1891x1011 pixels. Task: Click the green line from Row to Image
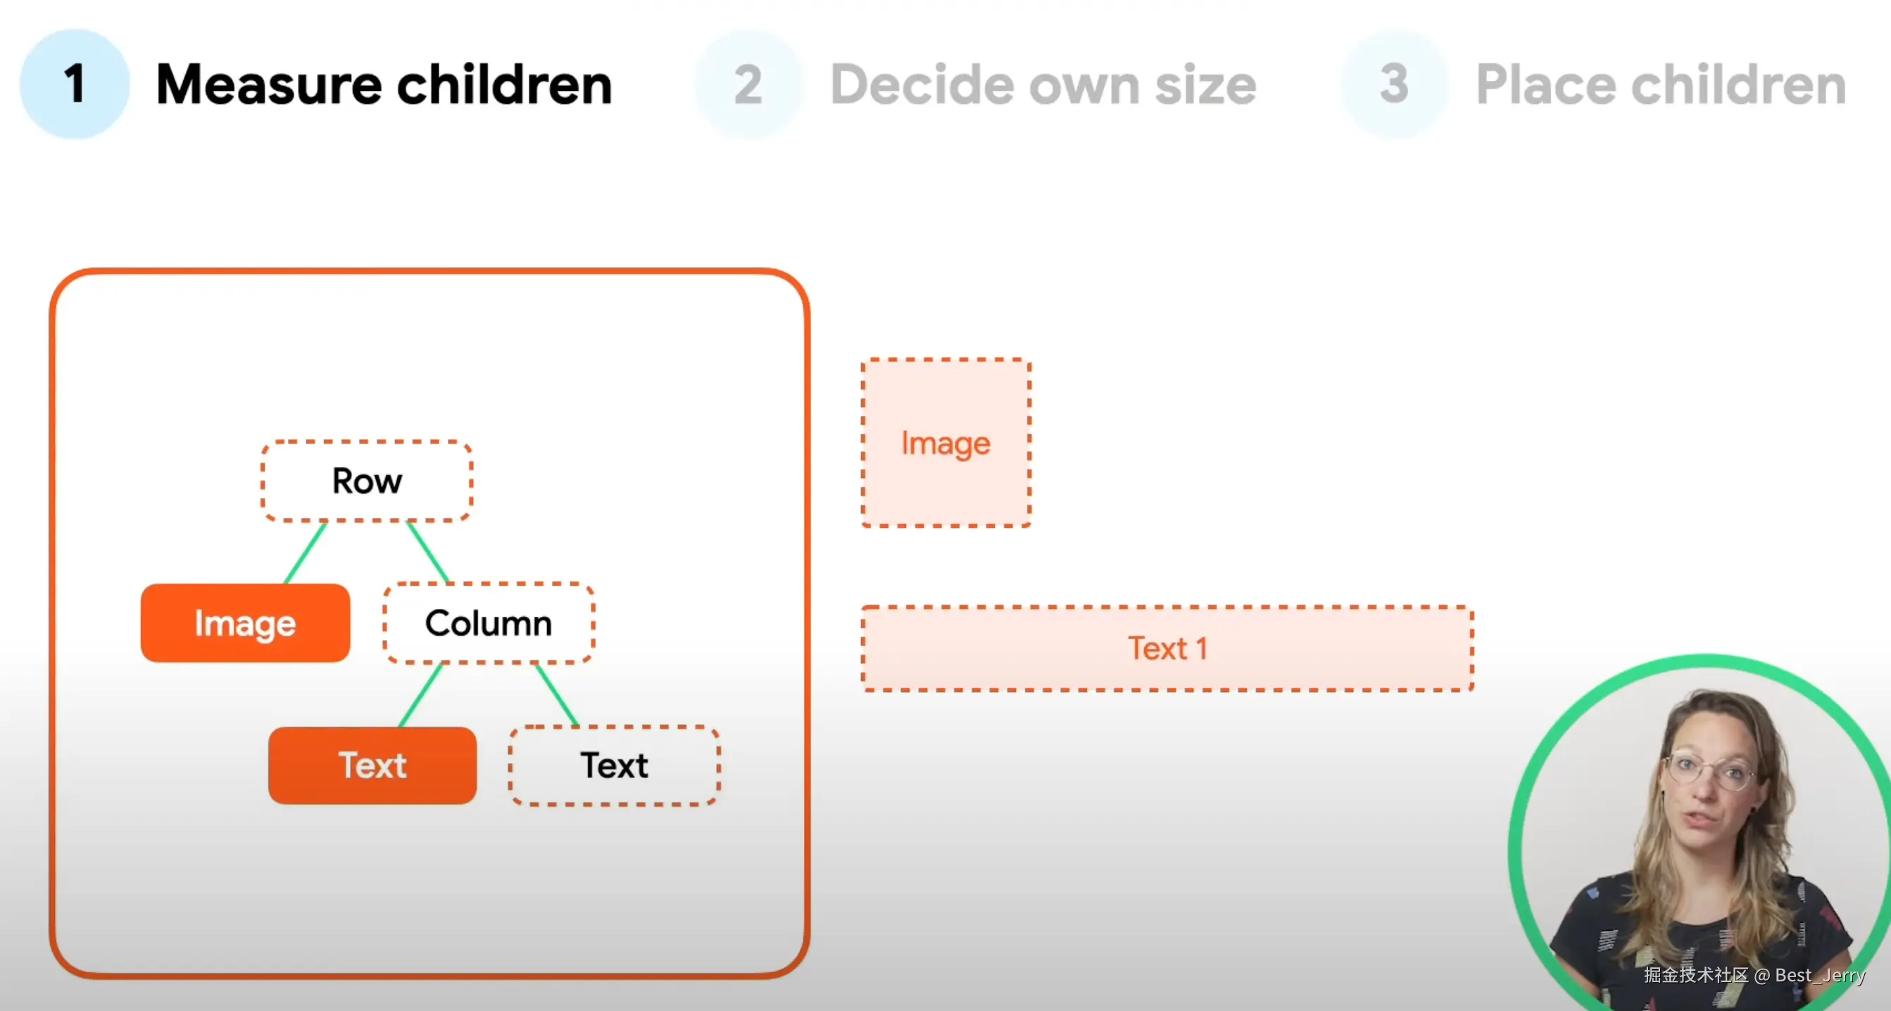pyautogui.click(x=306, y=553)
